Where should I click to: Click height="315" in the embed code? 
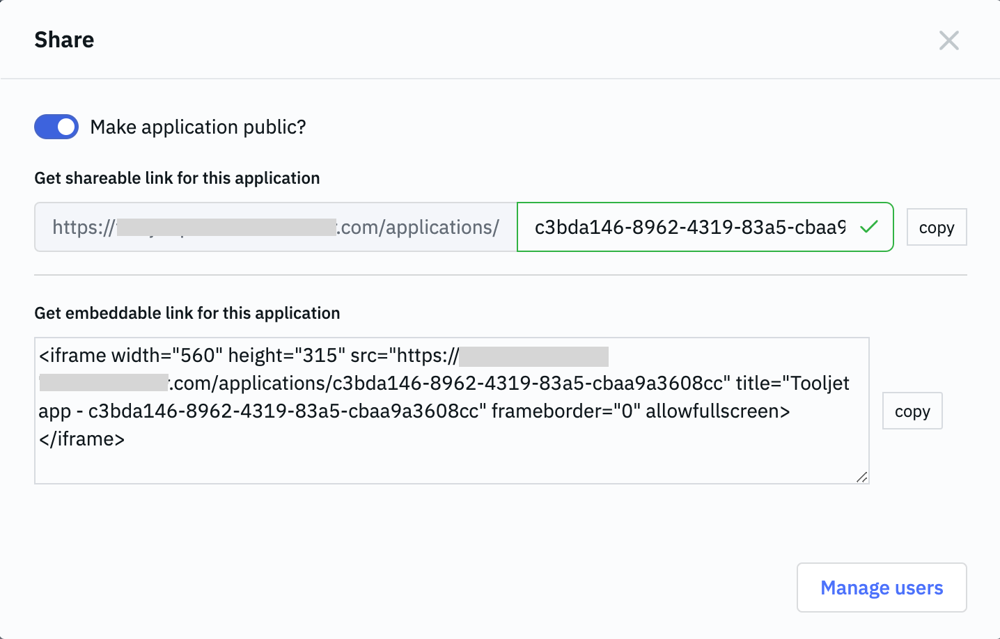point(286,356)
